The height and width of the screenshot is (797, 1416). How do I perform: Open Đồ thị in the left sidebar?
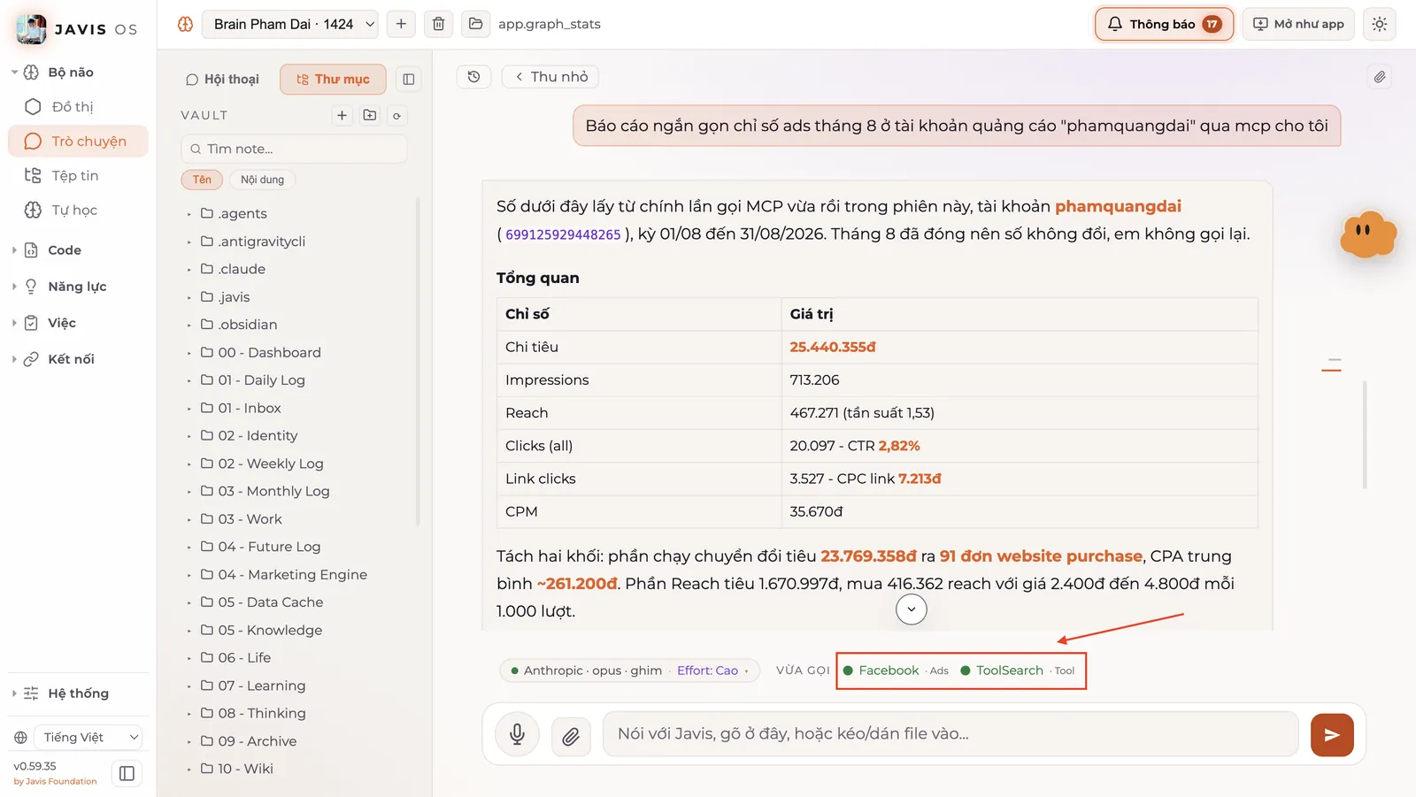coord(73,106)
